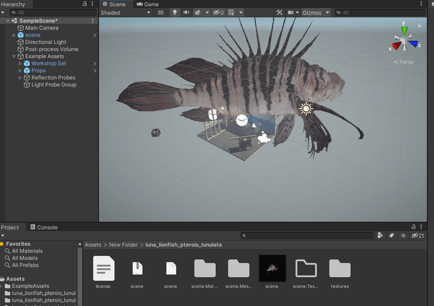Select Main Camera in Hierarchy
Viewport: 434px width, 306px height.
click(42, 28)
